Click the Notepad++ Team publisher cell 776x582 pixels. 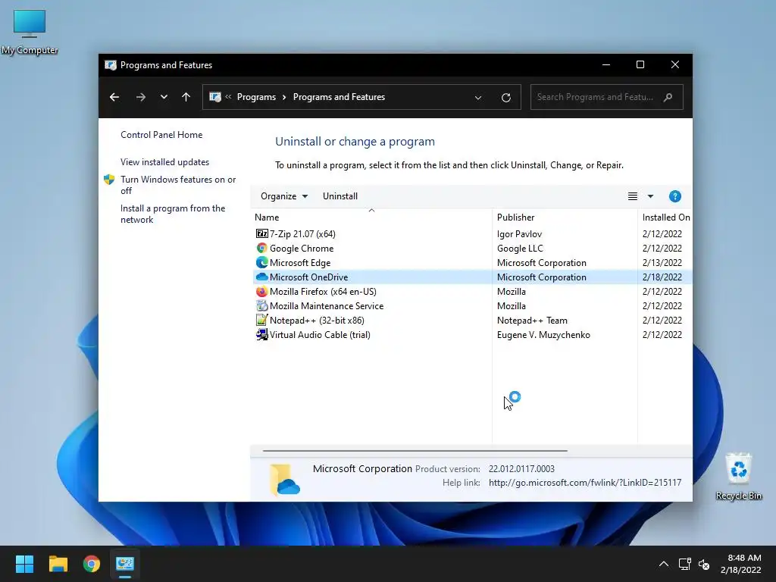532,320
